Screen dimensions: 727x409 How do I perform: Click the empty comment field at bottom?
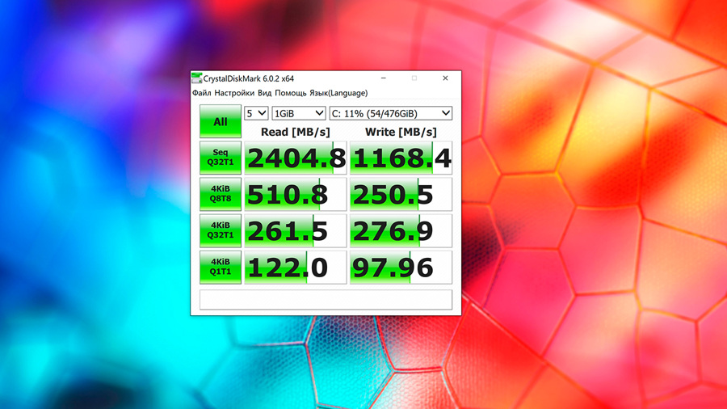click(x=326, y=300)
